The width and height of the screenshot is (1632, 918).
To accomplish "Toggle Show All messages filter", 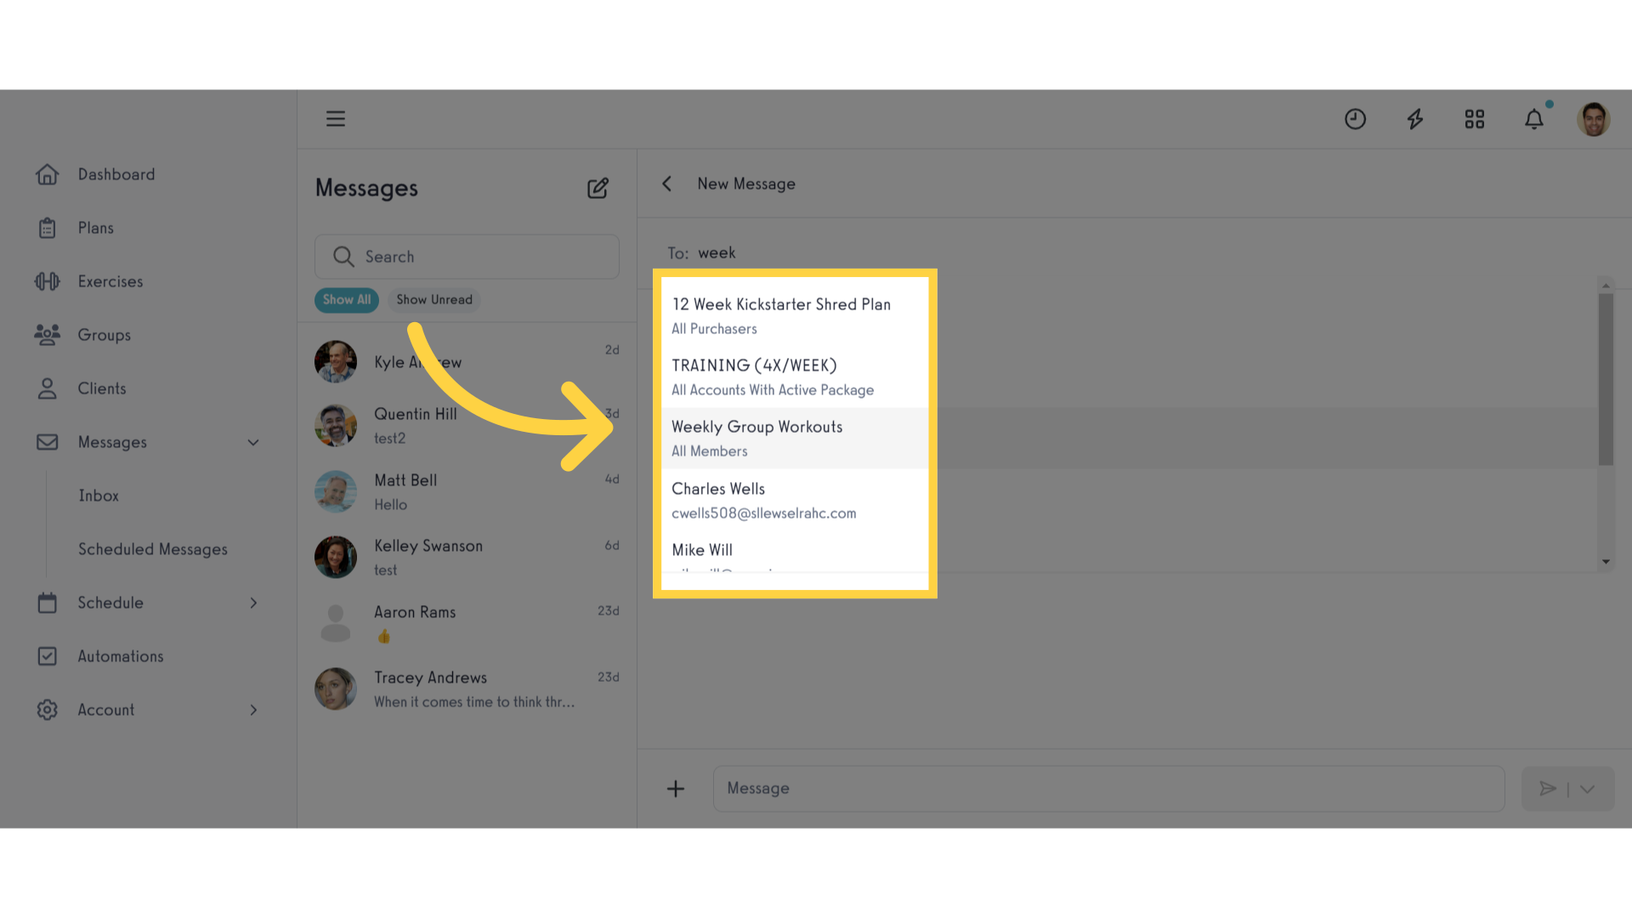I will pyautogui.click(x=346, y=298).
